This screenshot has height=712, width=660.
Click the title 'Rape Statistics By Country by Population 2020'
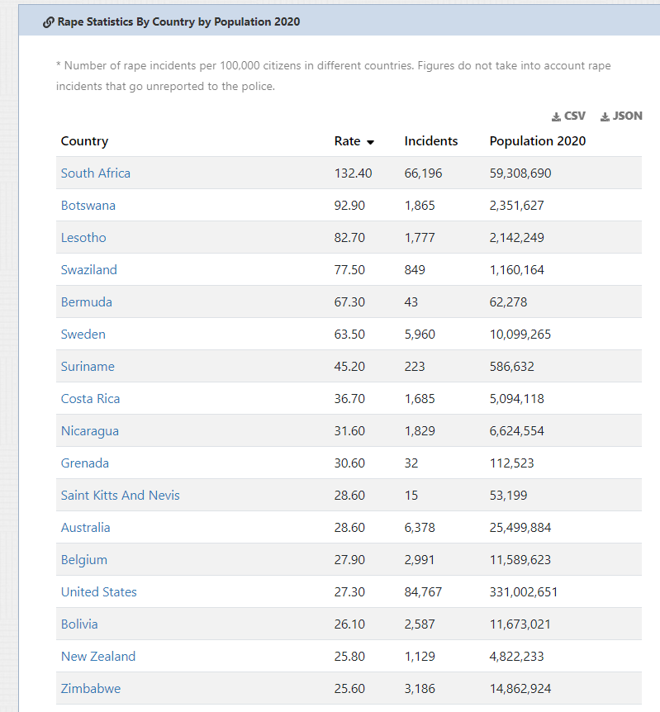pyautogui.click(x=178, y=21)
